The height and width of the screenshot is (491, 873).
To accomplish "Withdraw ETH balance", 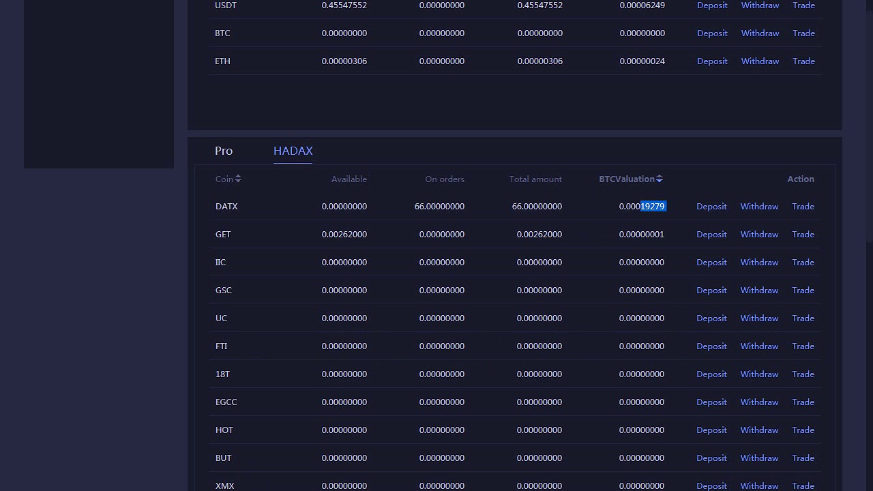I will pyautogui.click(x=760, y=61).
